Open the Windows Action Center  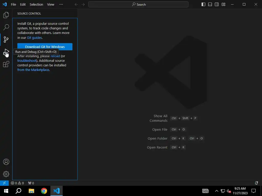click(254, 191)
